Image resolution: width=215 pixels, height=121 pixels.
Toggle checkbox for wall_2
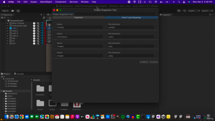click(x=7, y=31)
